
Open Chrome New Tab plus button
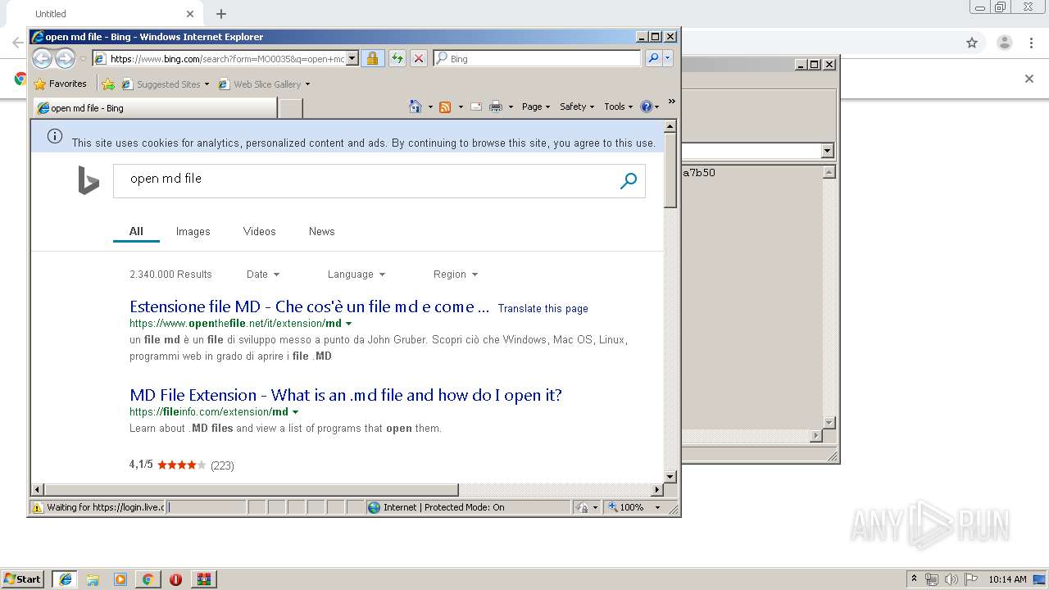221,14
